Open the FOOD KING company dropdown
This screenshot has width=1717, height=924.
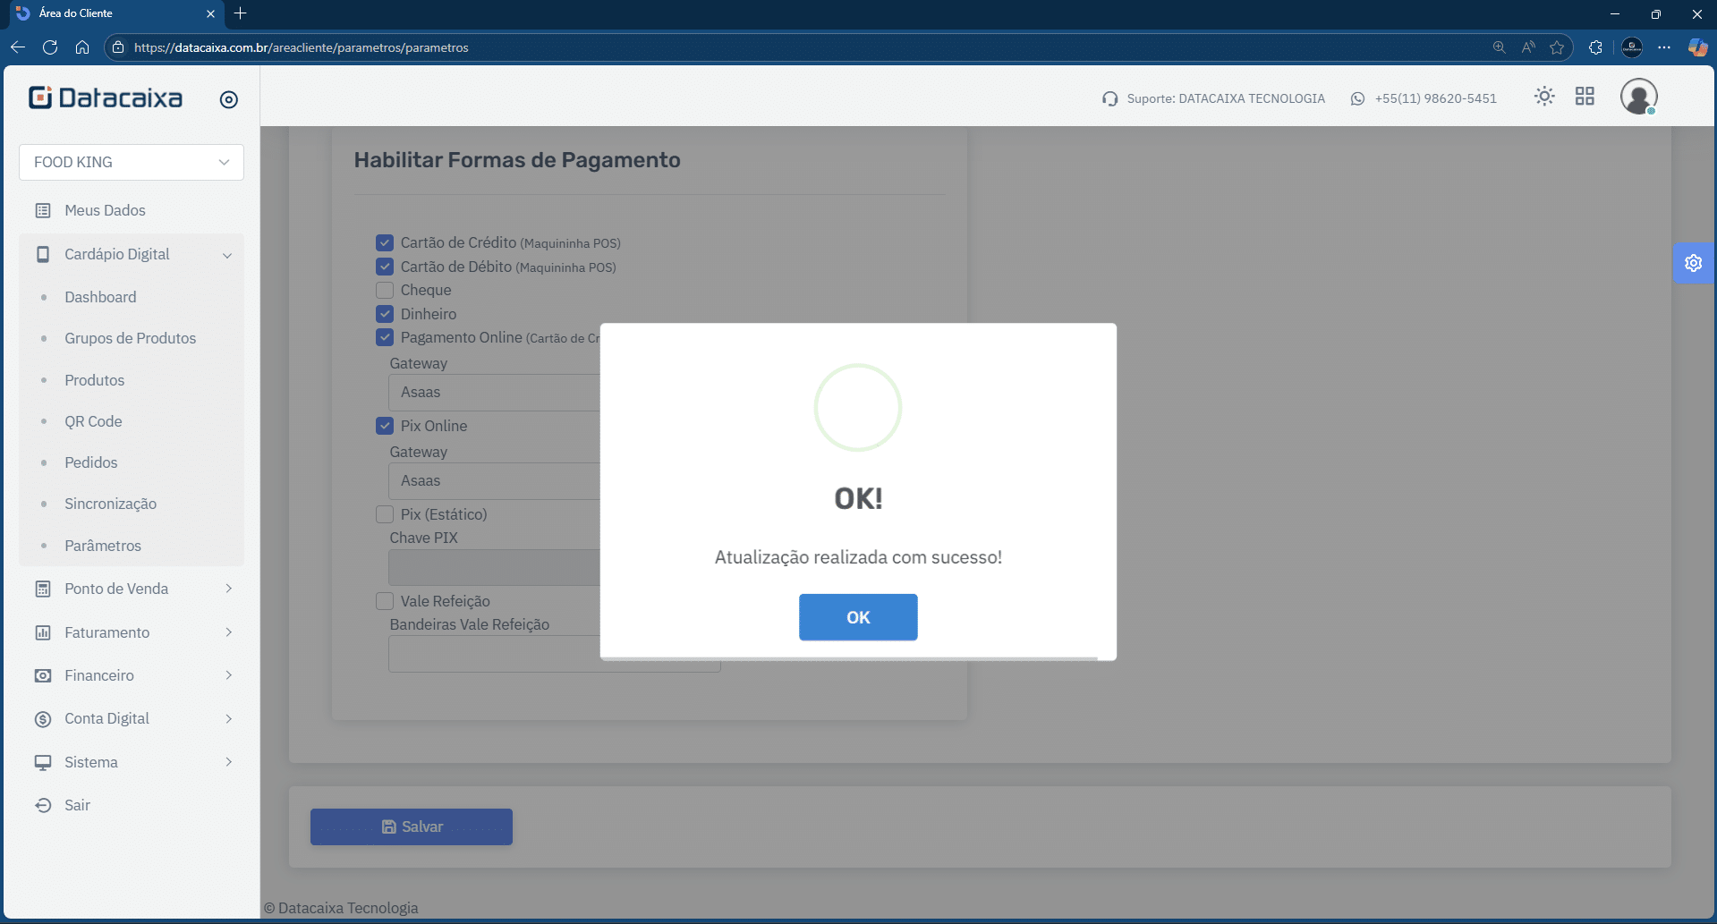(x=132, y=162)
